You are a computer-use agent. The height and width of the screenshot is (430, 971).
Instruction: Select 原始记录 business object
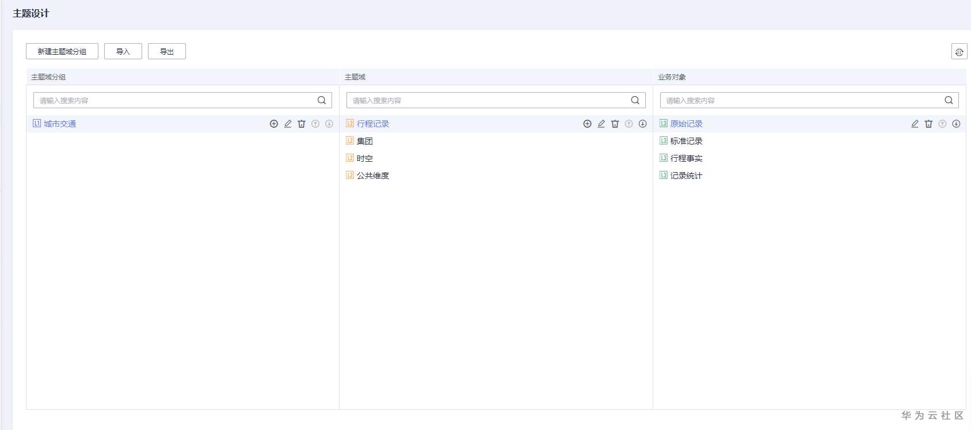click(687, 124)
